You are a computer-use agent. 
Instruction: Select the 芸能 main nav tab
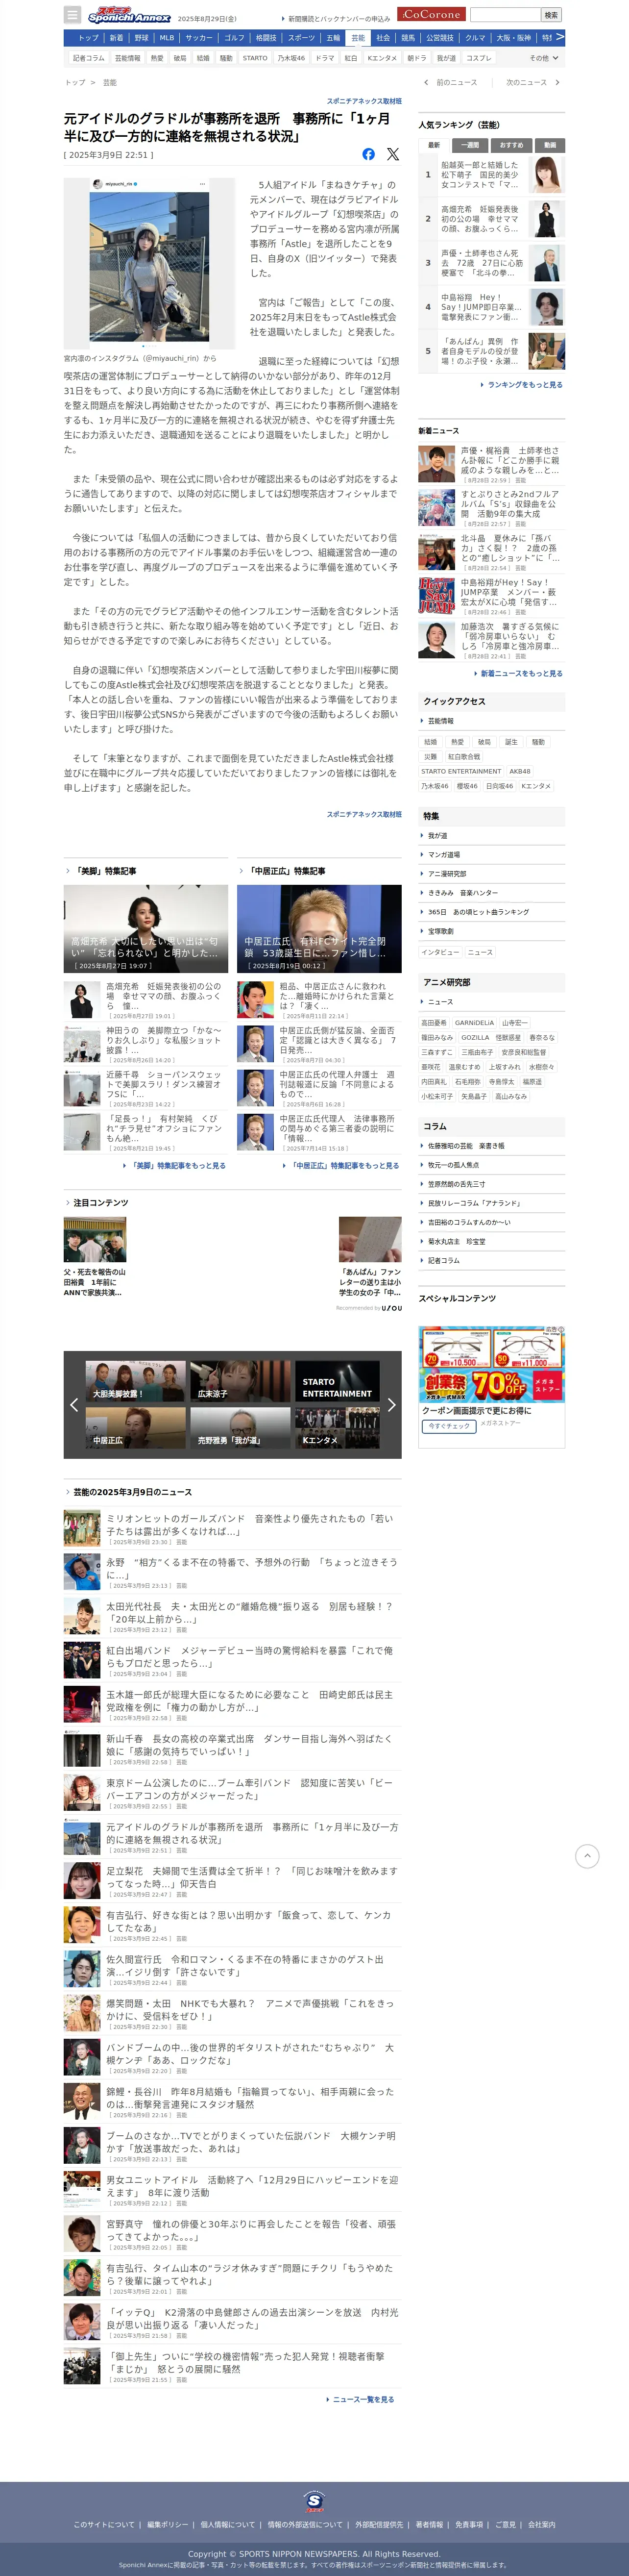pos(358,38)
